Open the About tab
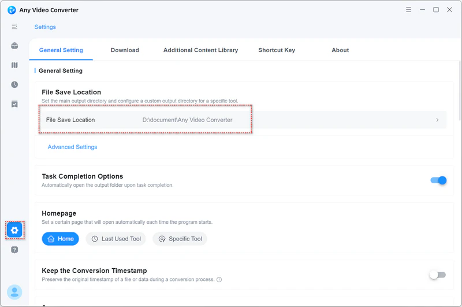Image resolution: width=462 pixels, height=307 pixels. click(x=340, y=50)
